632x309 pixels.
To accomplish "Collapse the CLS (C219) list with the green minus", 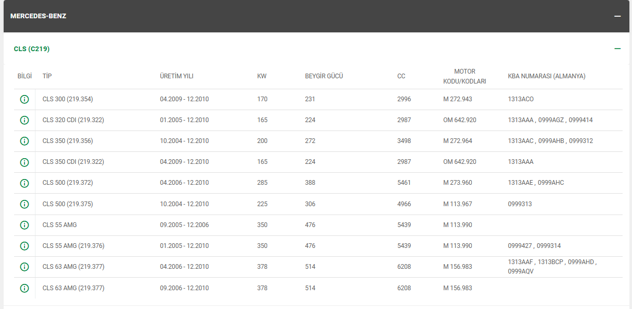I will pyautogui.click(x=617, y=49).
